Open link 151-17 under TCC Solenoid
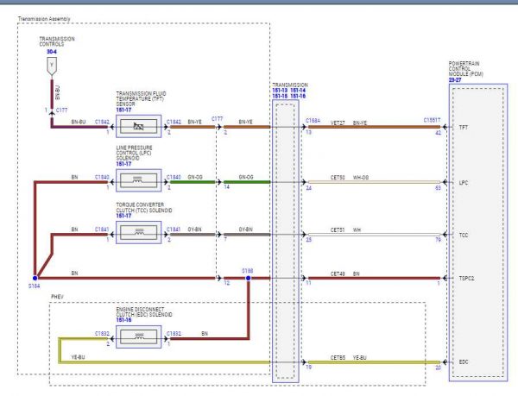This screenshot has width=518, height=396. [123, 216]
